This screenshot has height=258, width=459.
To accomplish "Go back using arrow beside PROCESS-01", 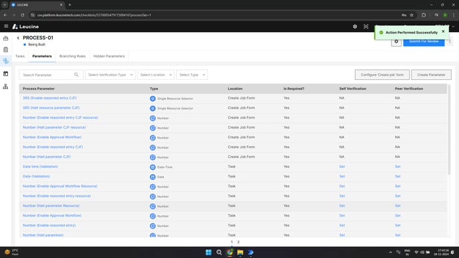I will [18, 38].
